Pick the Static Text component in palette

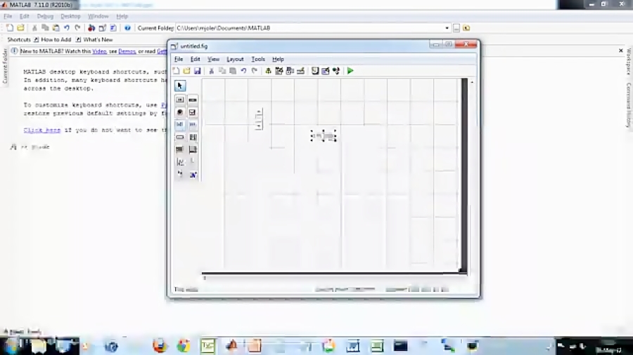(x=193, y=124)
